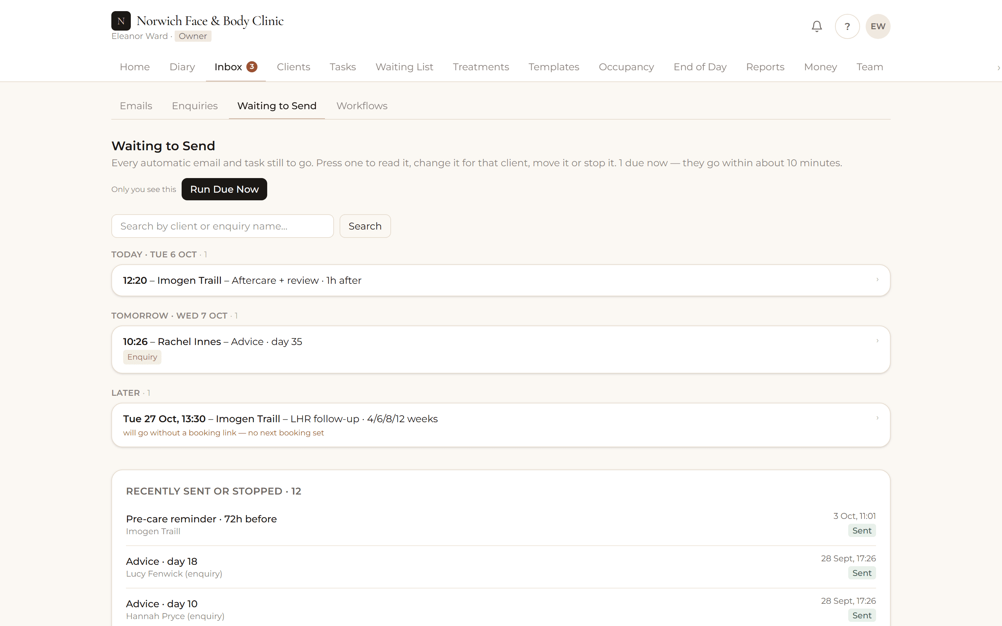Switch to the Enquiries sub-tab
Screen dimensions: 1002x626
coord(194,106)
